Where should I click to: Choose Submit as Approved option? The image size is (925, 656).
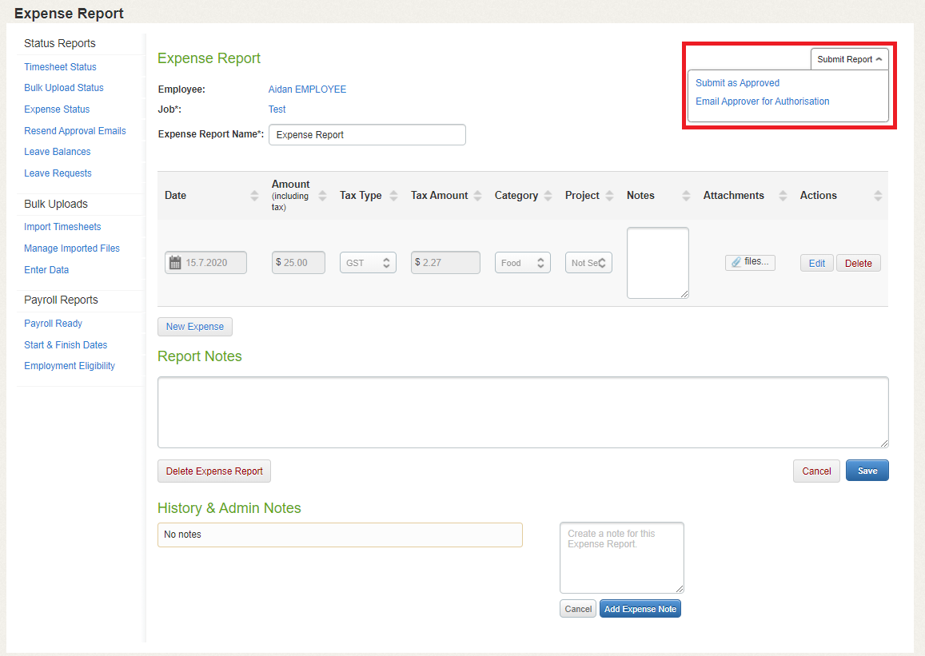737,83
